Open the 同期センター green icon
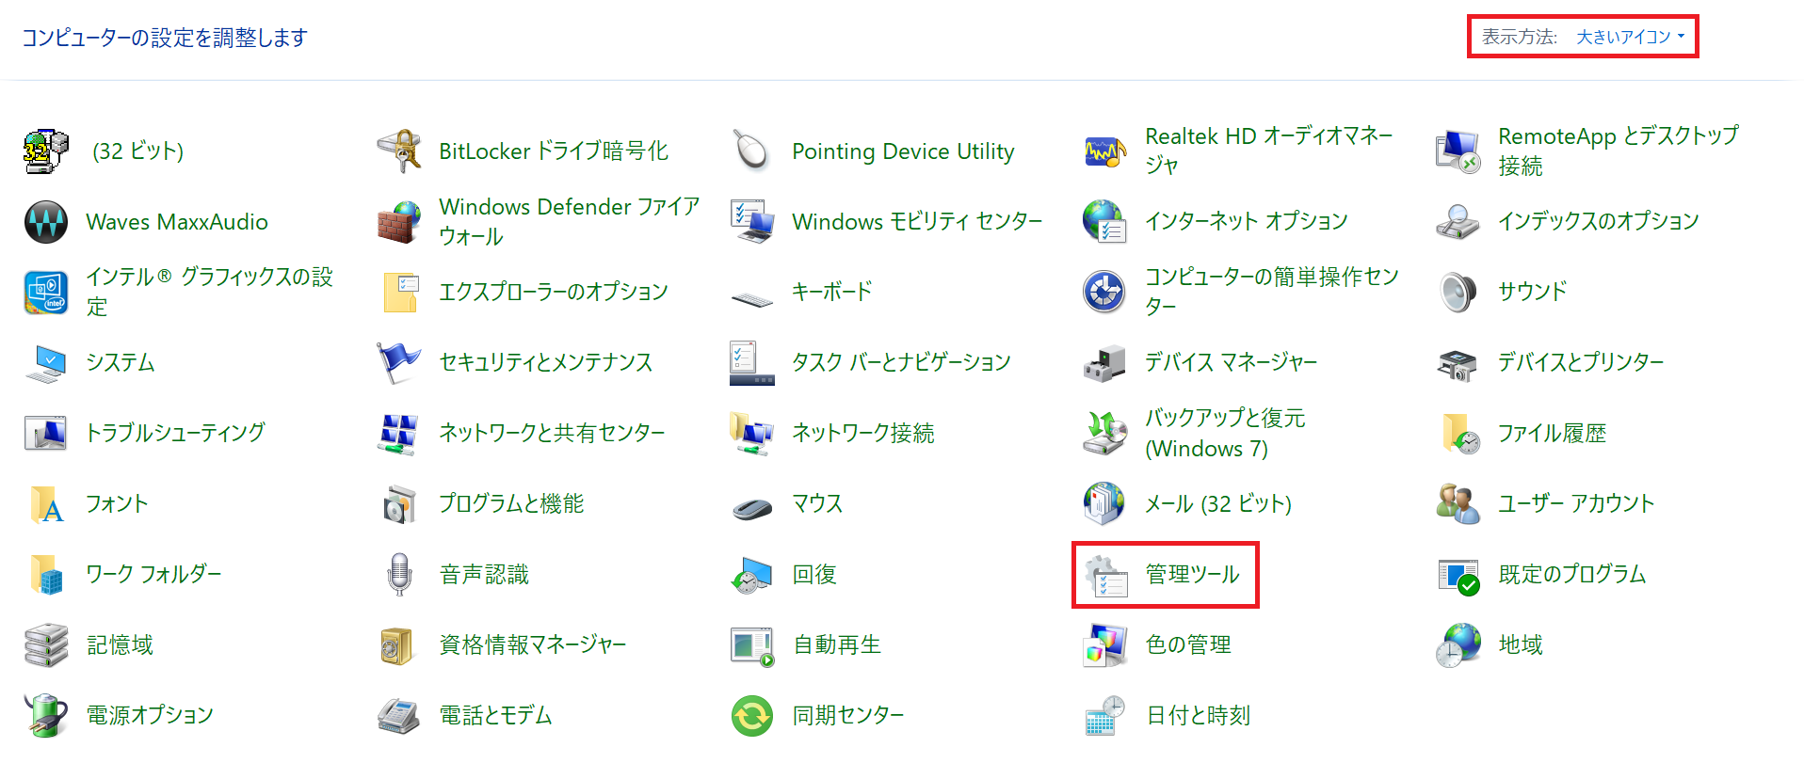Image resolution: width=1804 pixels, height=779 pixels. pos(752,715)
